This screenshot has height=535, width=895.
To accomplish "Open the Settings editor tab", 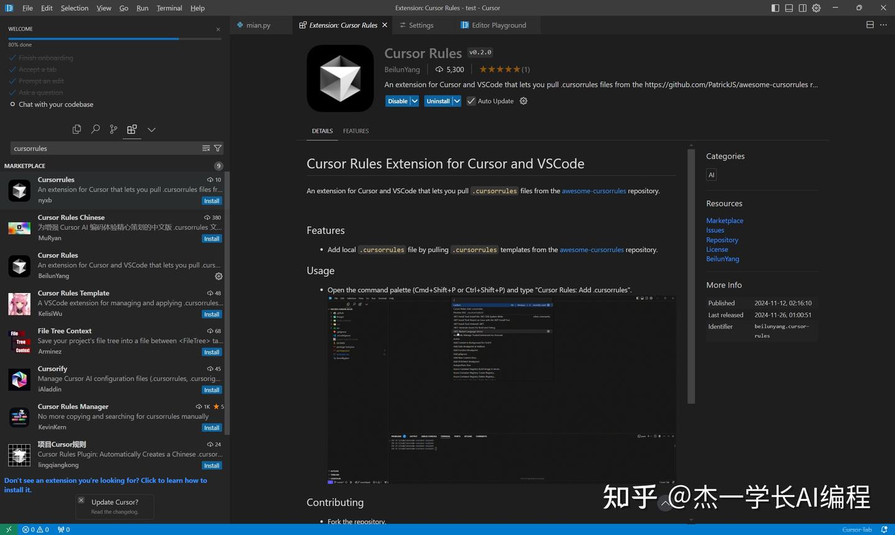I will tap(421, 26).
